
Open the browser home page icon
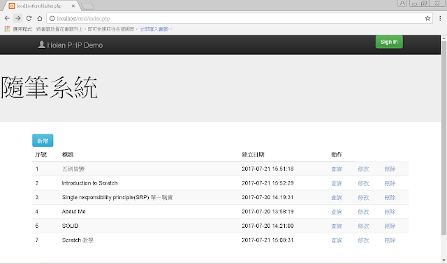(x=40, y=19)
